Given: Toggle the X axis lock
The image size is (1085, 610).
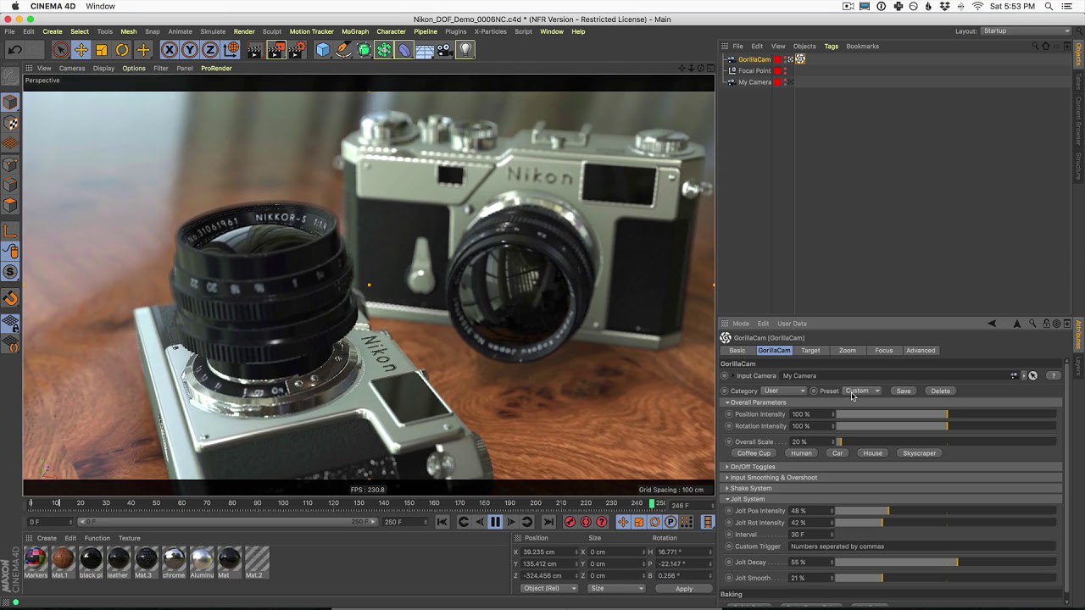Looking at the screenshot, I should click(170, 50).
